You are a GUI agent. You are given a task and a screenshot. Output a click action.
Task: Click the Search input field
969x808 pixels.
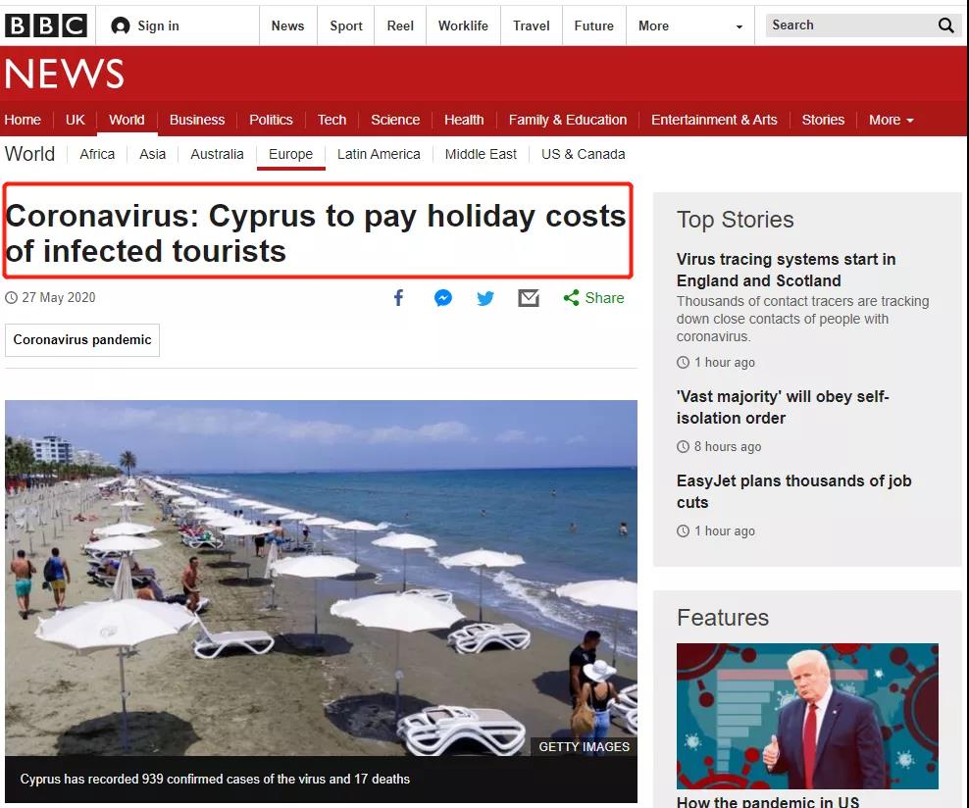(x=848, y=25)
